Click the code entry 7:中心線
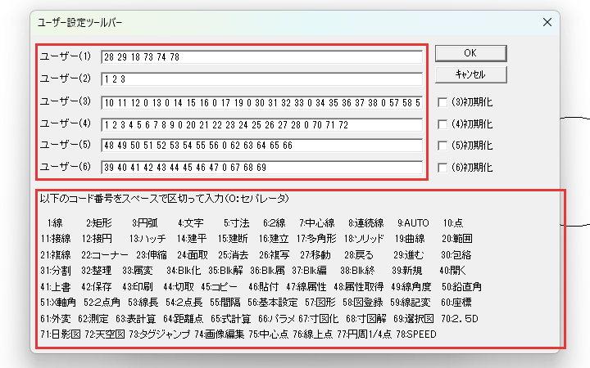The width and height of the screenshot is (590, 368). [x=317, y=223]
